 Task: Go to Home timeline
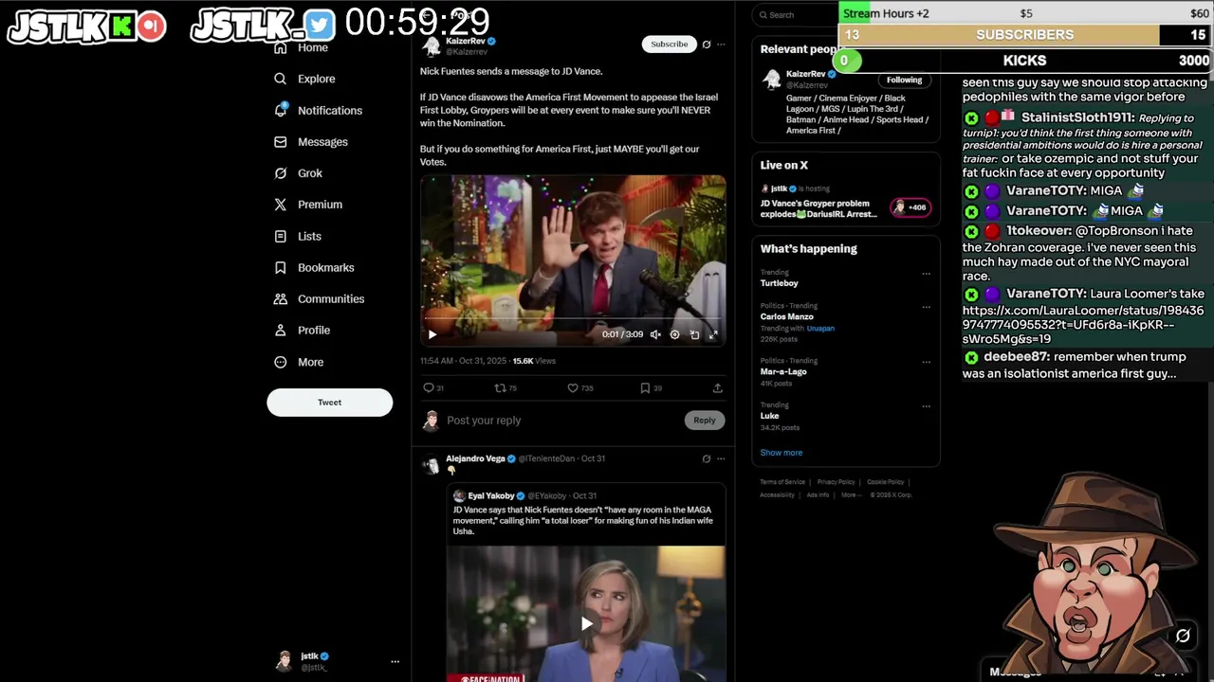[x=301, y=47]
